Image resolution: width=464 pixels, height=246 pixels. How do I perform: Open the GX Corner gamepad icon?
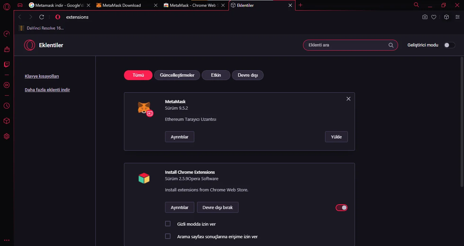click(x=20, y=5)
